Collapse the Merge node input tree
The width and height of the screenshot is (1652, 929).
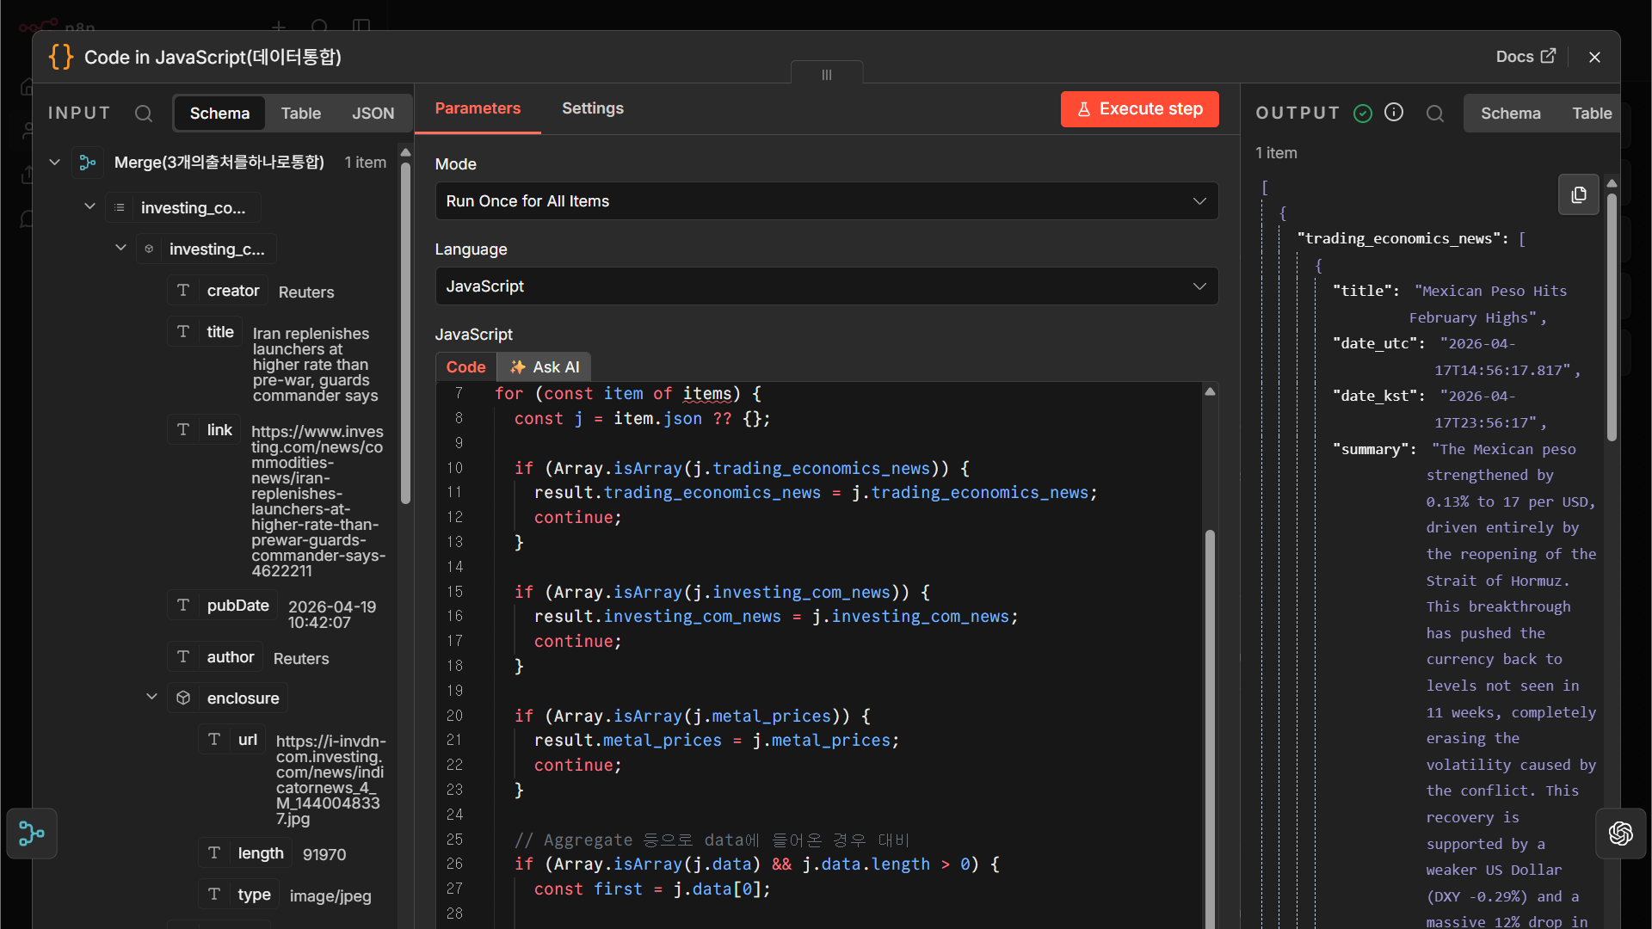tap(54, 162)
